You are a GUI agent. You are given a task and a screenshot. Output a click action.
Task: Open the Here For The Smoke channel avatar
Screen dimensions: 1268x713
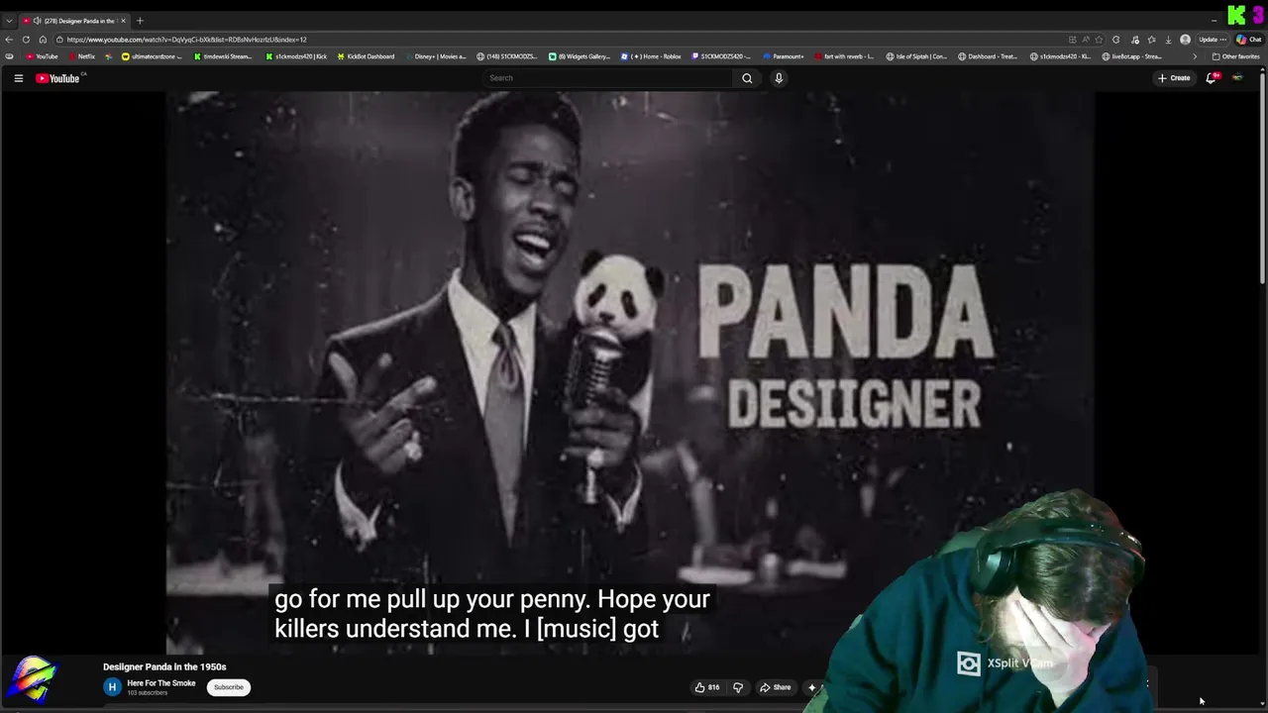tap(112, 687)
